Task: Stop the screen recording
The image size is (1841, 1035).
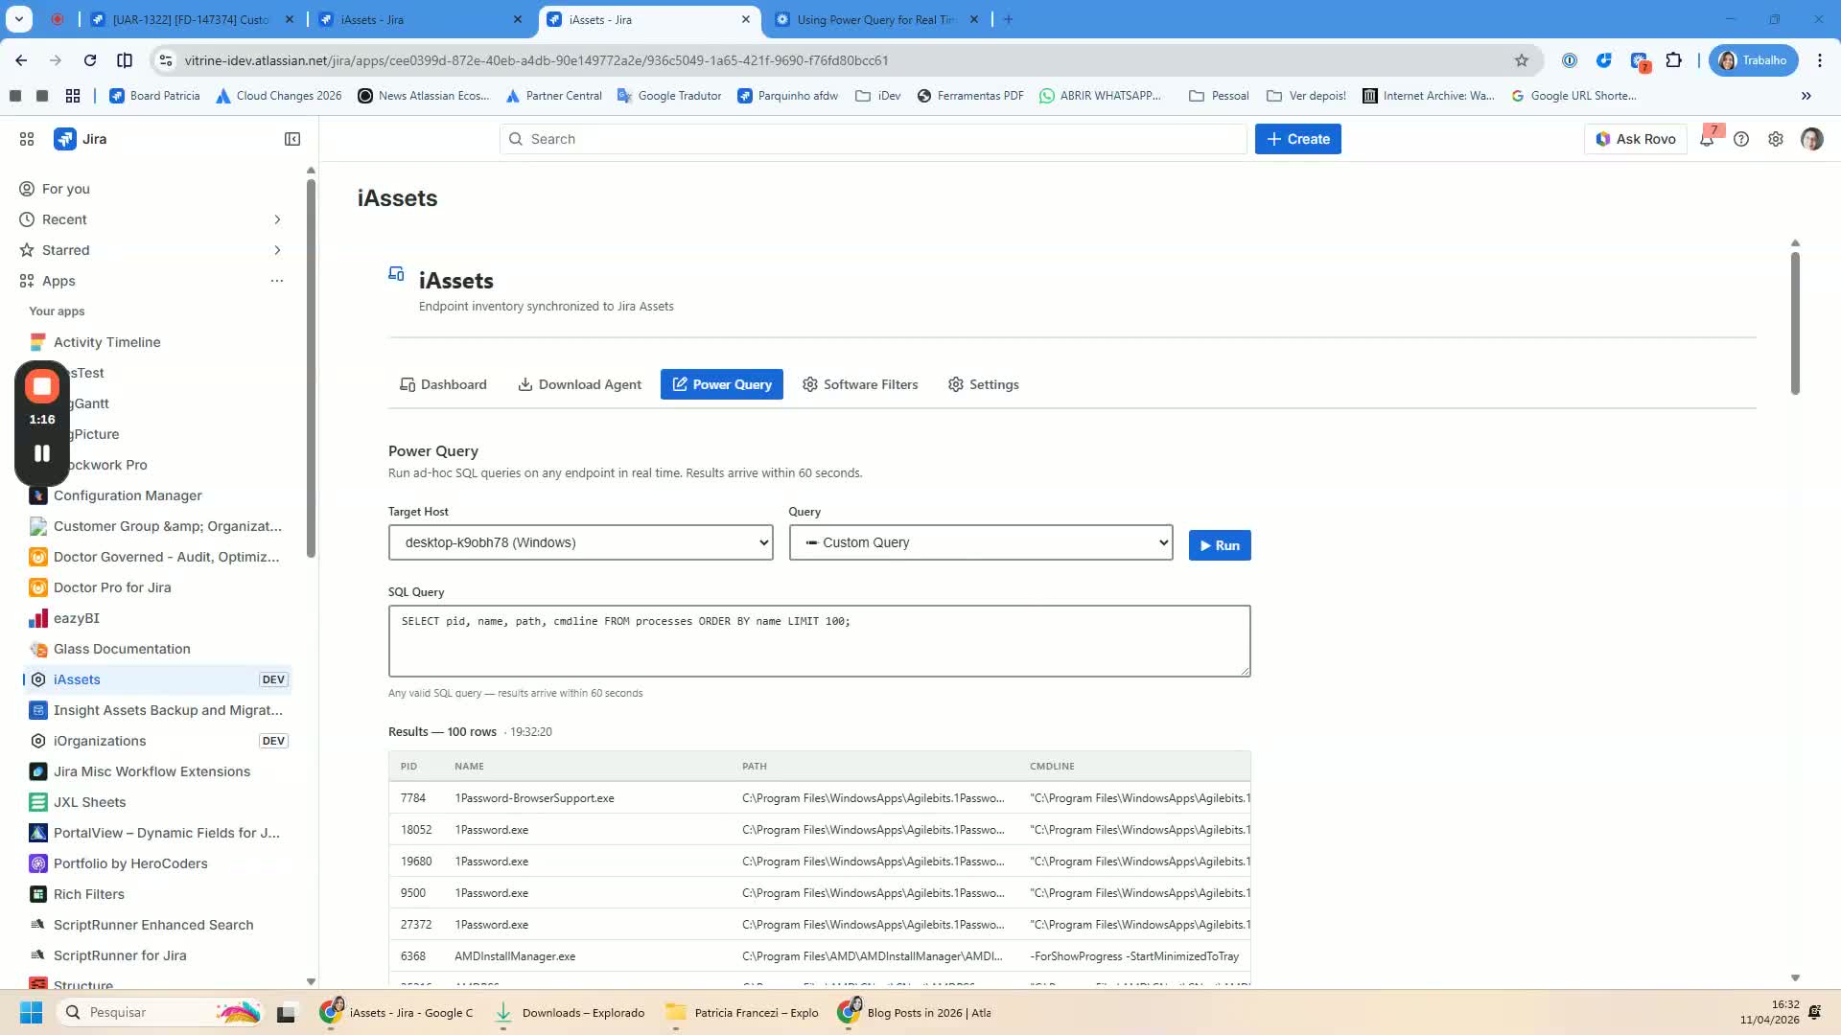Action: pyautogui.click(x=42, y=386)
